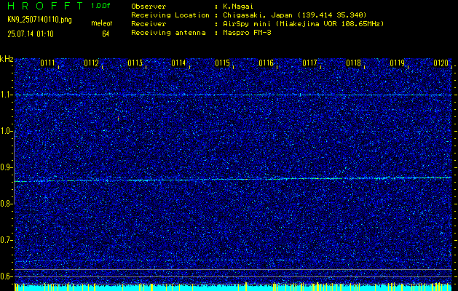Click the 0119 time marker

(x=398, y=63)
